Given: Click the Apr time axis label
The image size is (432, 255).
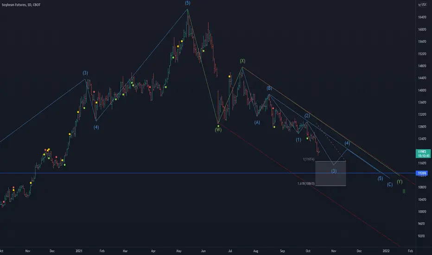Looking at the screenshot, I should point(153,251).
